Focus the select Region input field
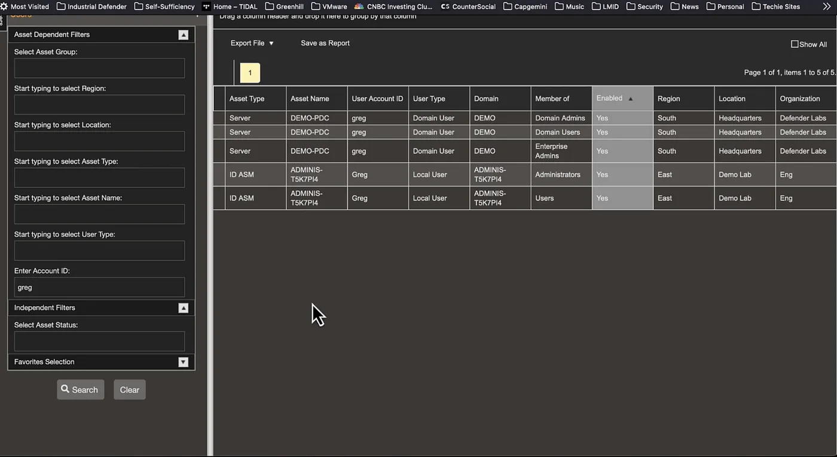The image size is (837, 457). [99, 105]
